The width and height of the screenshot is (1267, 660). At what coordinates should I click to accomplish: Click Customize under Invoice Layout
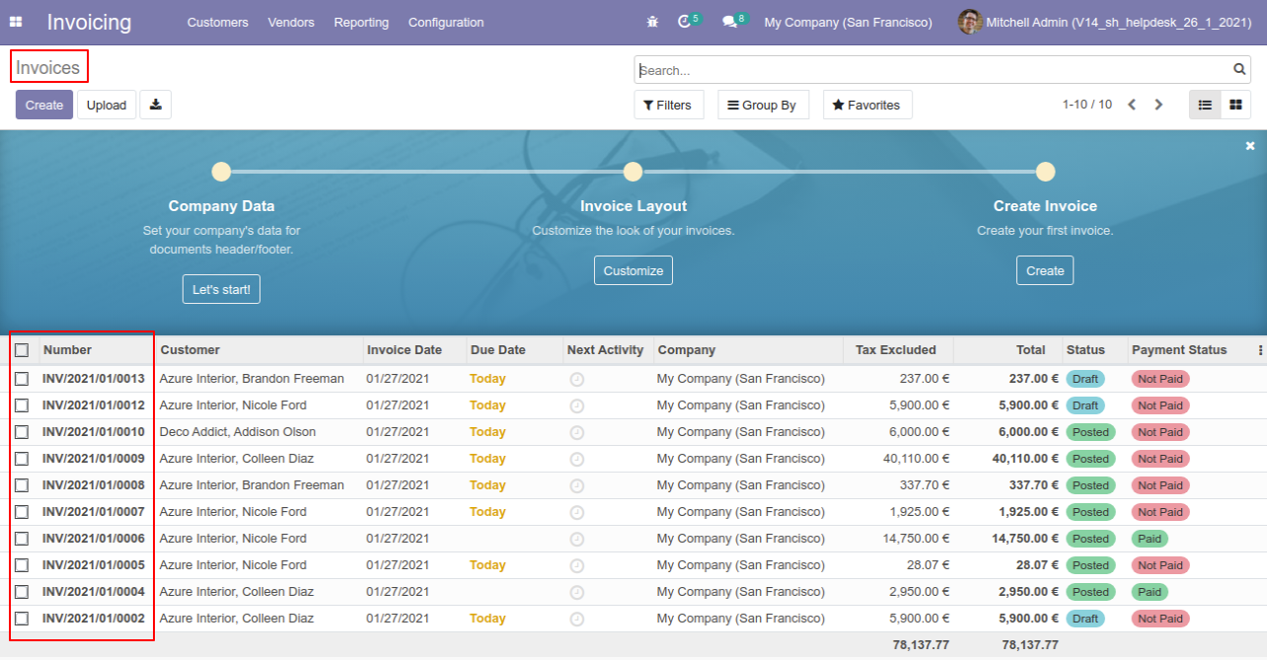pyautogui.click(x=633, y=270)
